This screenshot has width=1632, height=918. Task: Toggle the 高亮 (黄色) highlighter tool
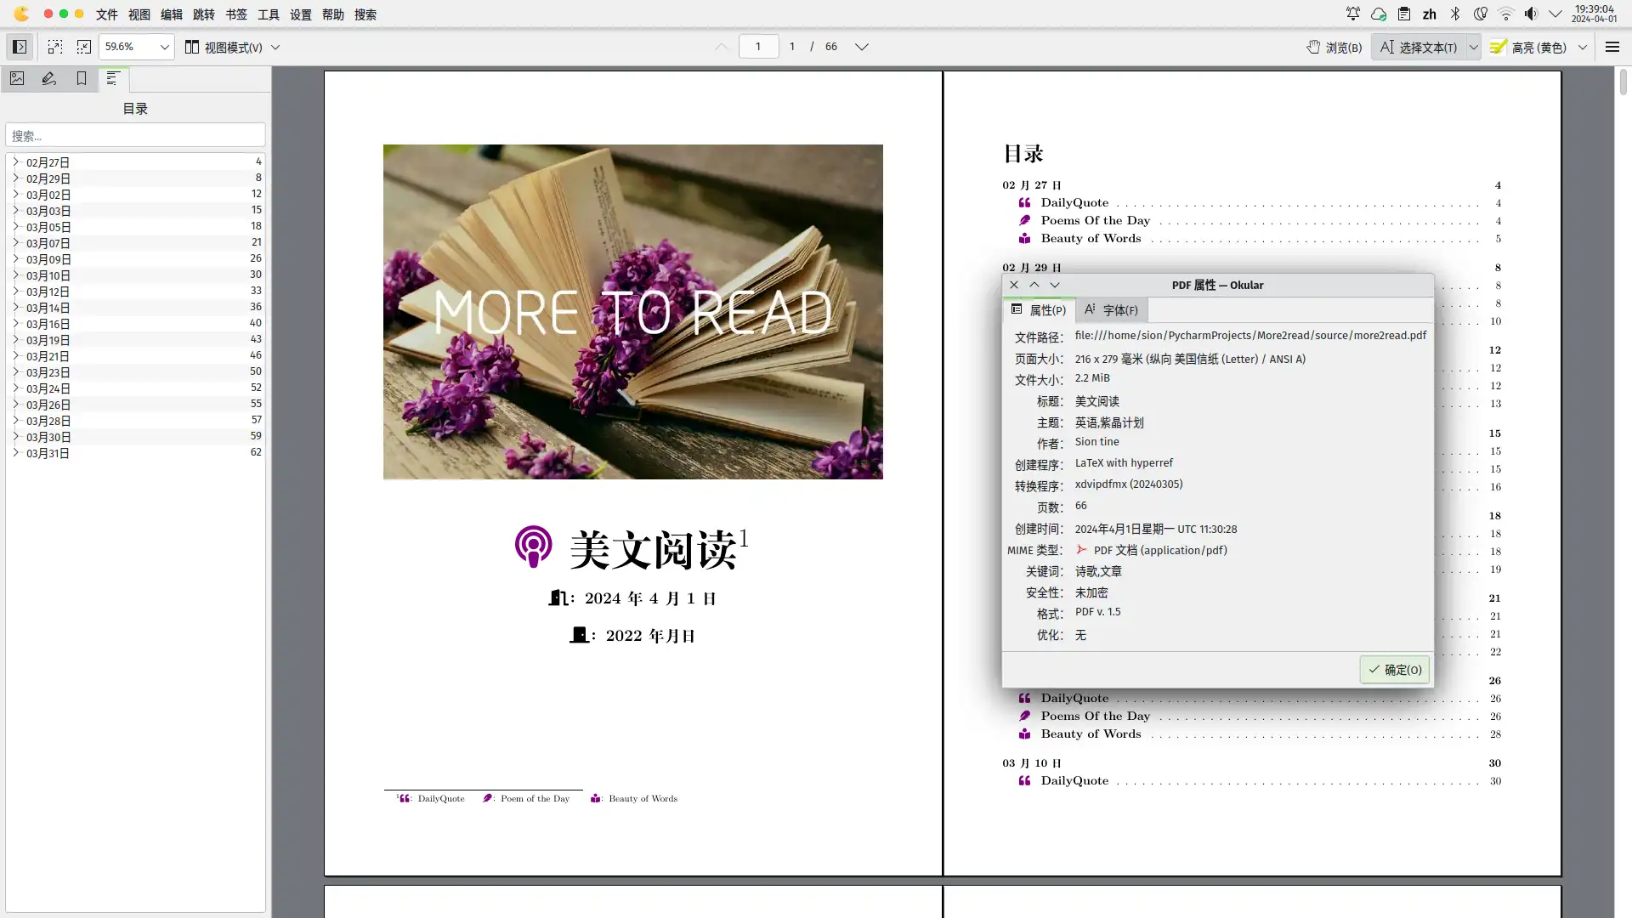coord(1529,47)
